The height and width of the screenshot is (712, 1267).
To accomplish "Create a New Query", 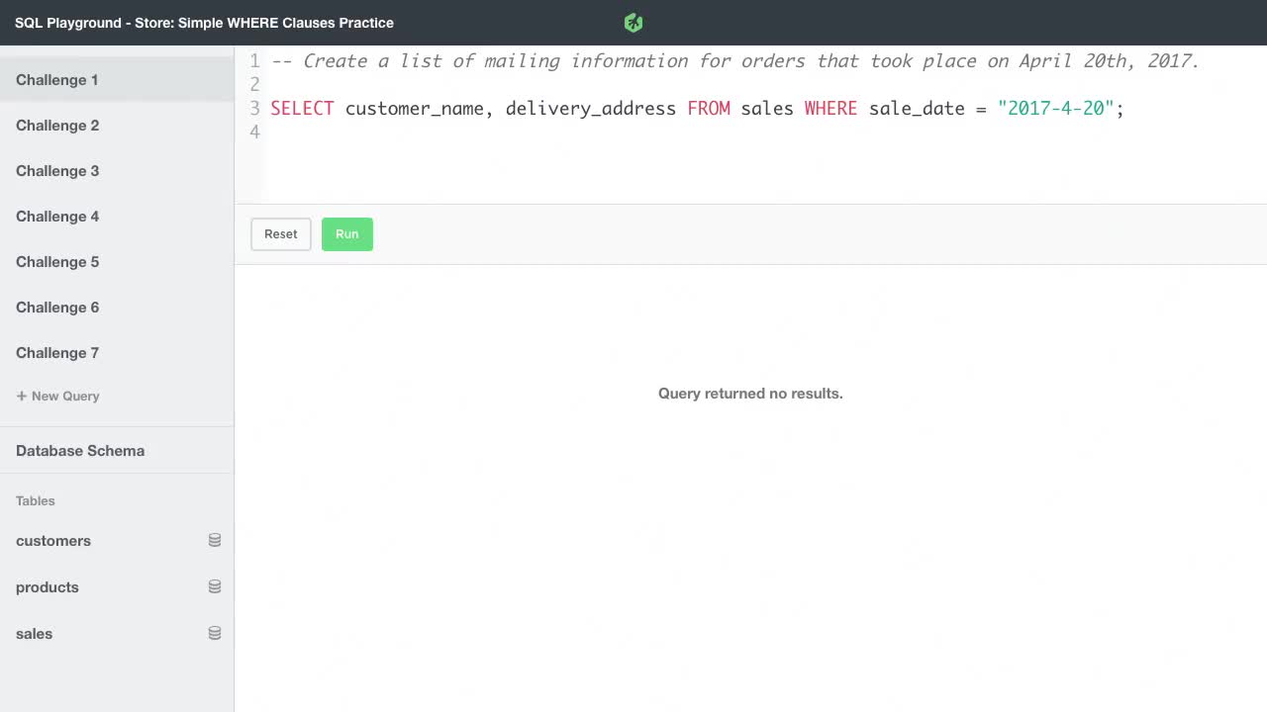I will (x=58, y=396).
